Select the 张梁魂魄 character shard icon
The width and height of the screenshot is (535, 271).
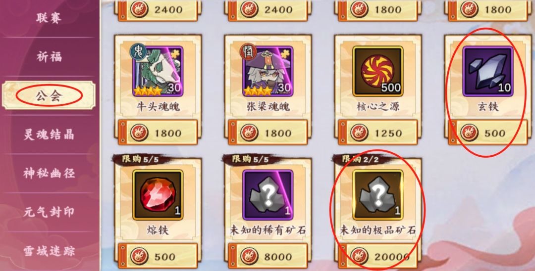click(x=268, y=71)
